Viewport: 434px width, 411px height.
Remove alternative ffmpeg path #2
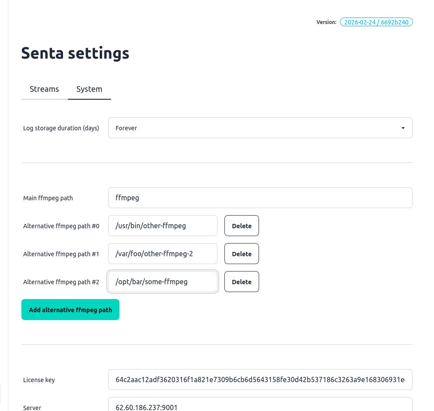pos(241,282)
